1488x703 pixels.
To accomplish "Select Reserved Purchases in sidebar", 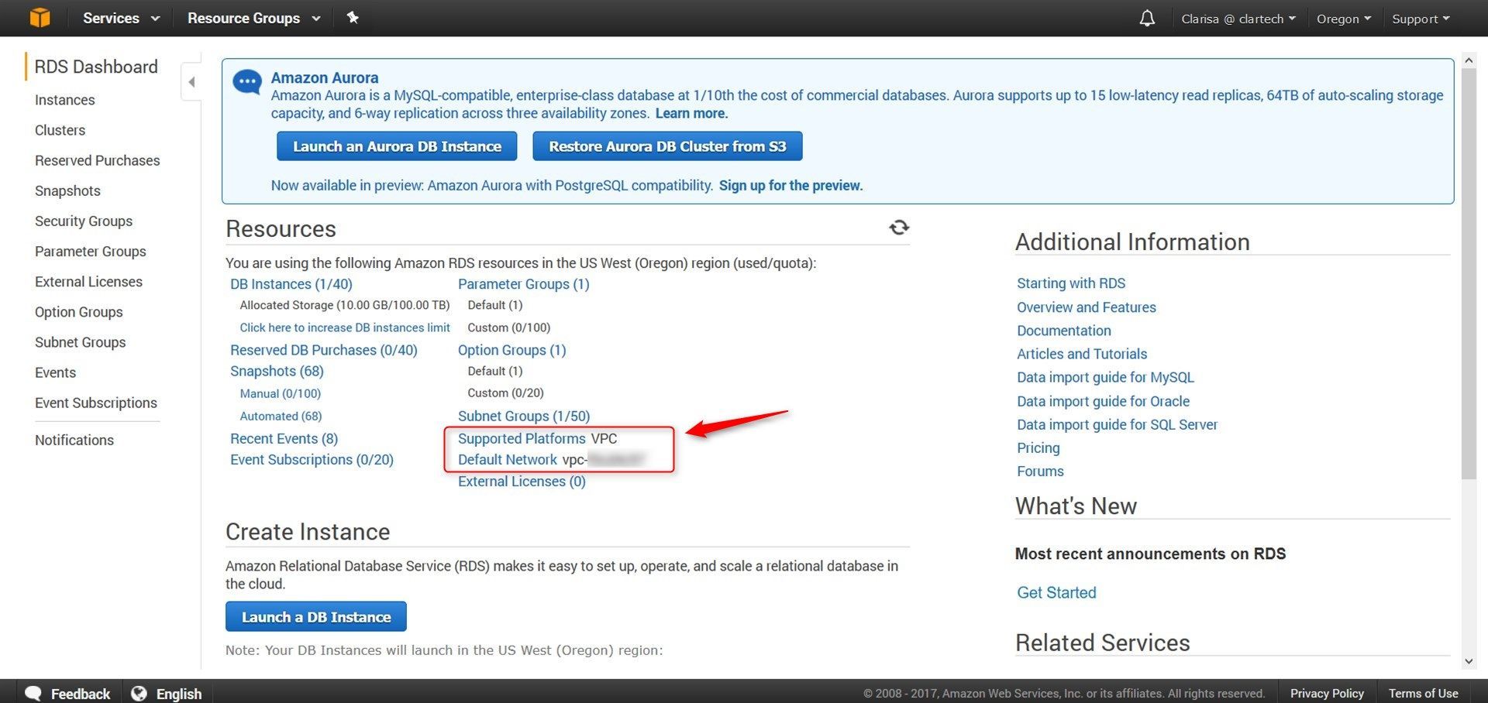I will 98,160.
